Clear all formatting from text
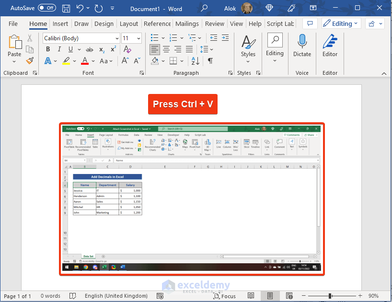This screenshot has height=302, width=392. tap(127, 49)
